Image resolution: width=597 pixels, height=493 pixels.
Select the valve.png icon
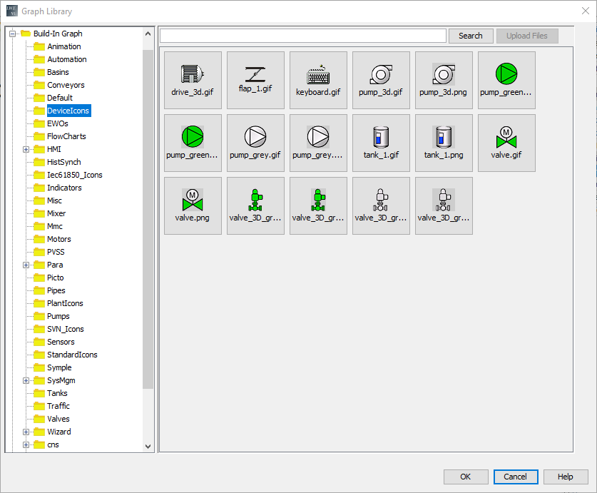point(193,205)
